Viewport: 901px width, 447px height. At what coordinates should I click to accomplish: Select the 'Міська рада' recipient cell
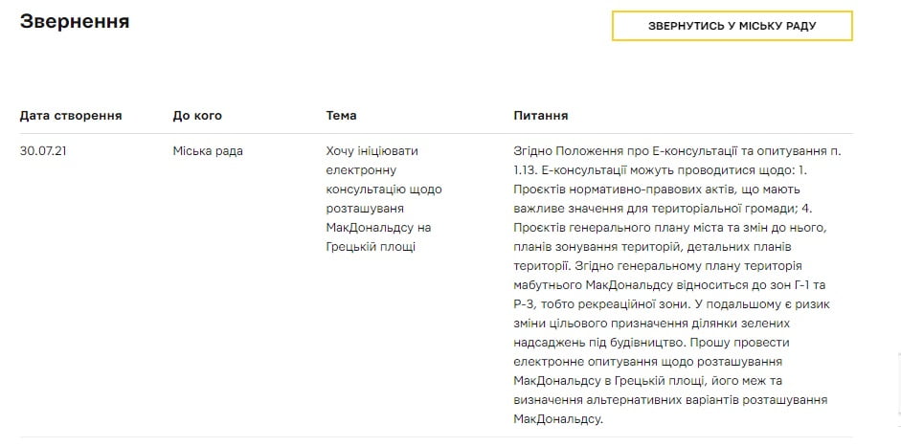(x=208, y=151)
